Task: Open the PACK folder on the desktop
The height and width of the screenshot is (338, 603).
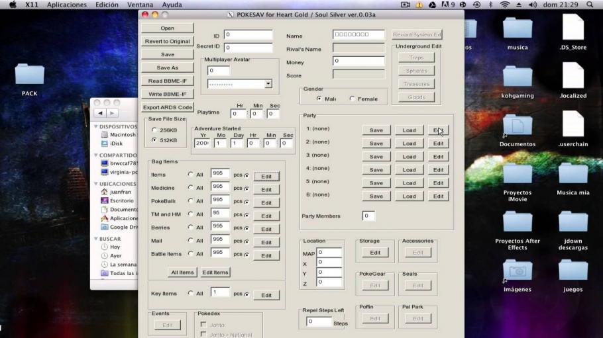Action: [30, 75]
